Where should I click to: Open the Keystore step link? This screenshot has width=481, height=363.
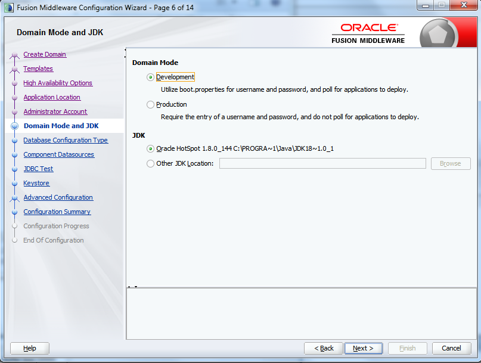click(x=36, y=183)
